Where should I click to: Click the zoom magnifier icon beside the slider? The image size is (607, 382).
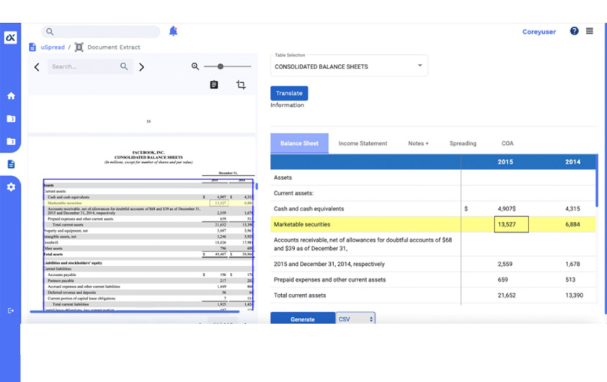[x=195, y=66]
